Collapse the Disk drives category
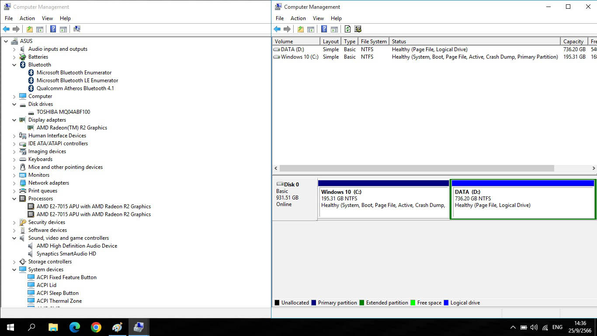Image resolution: width=597 pixels, height=336 pixels. pyautogui.click(x=14, y=104)
